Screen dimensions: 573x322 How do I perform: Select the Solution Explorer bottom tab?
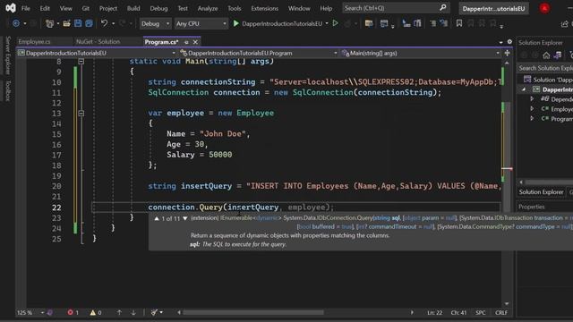(x=541, y=192)
